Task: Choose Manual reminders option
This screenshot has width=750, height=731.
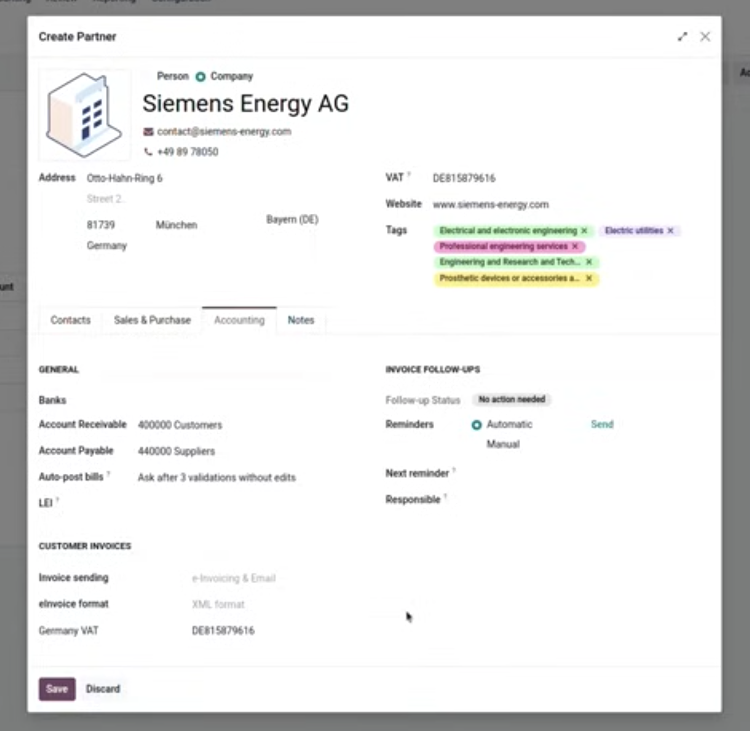Action: (x=477, y=444)
